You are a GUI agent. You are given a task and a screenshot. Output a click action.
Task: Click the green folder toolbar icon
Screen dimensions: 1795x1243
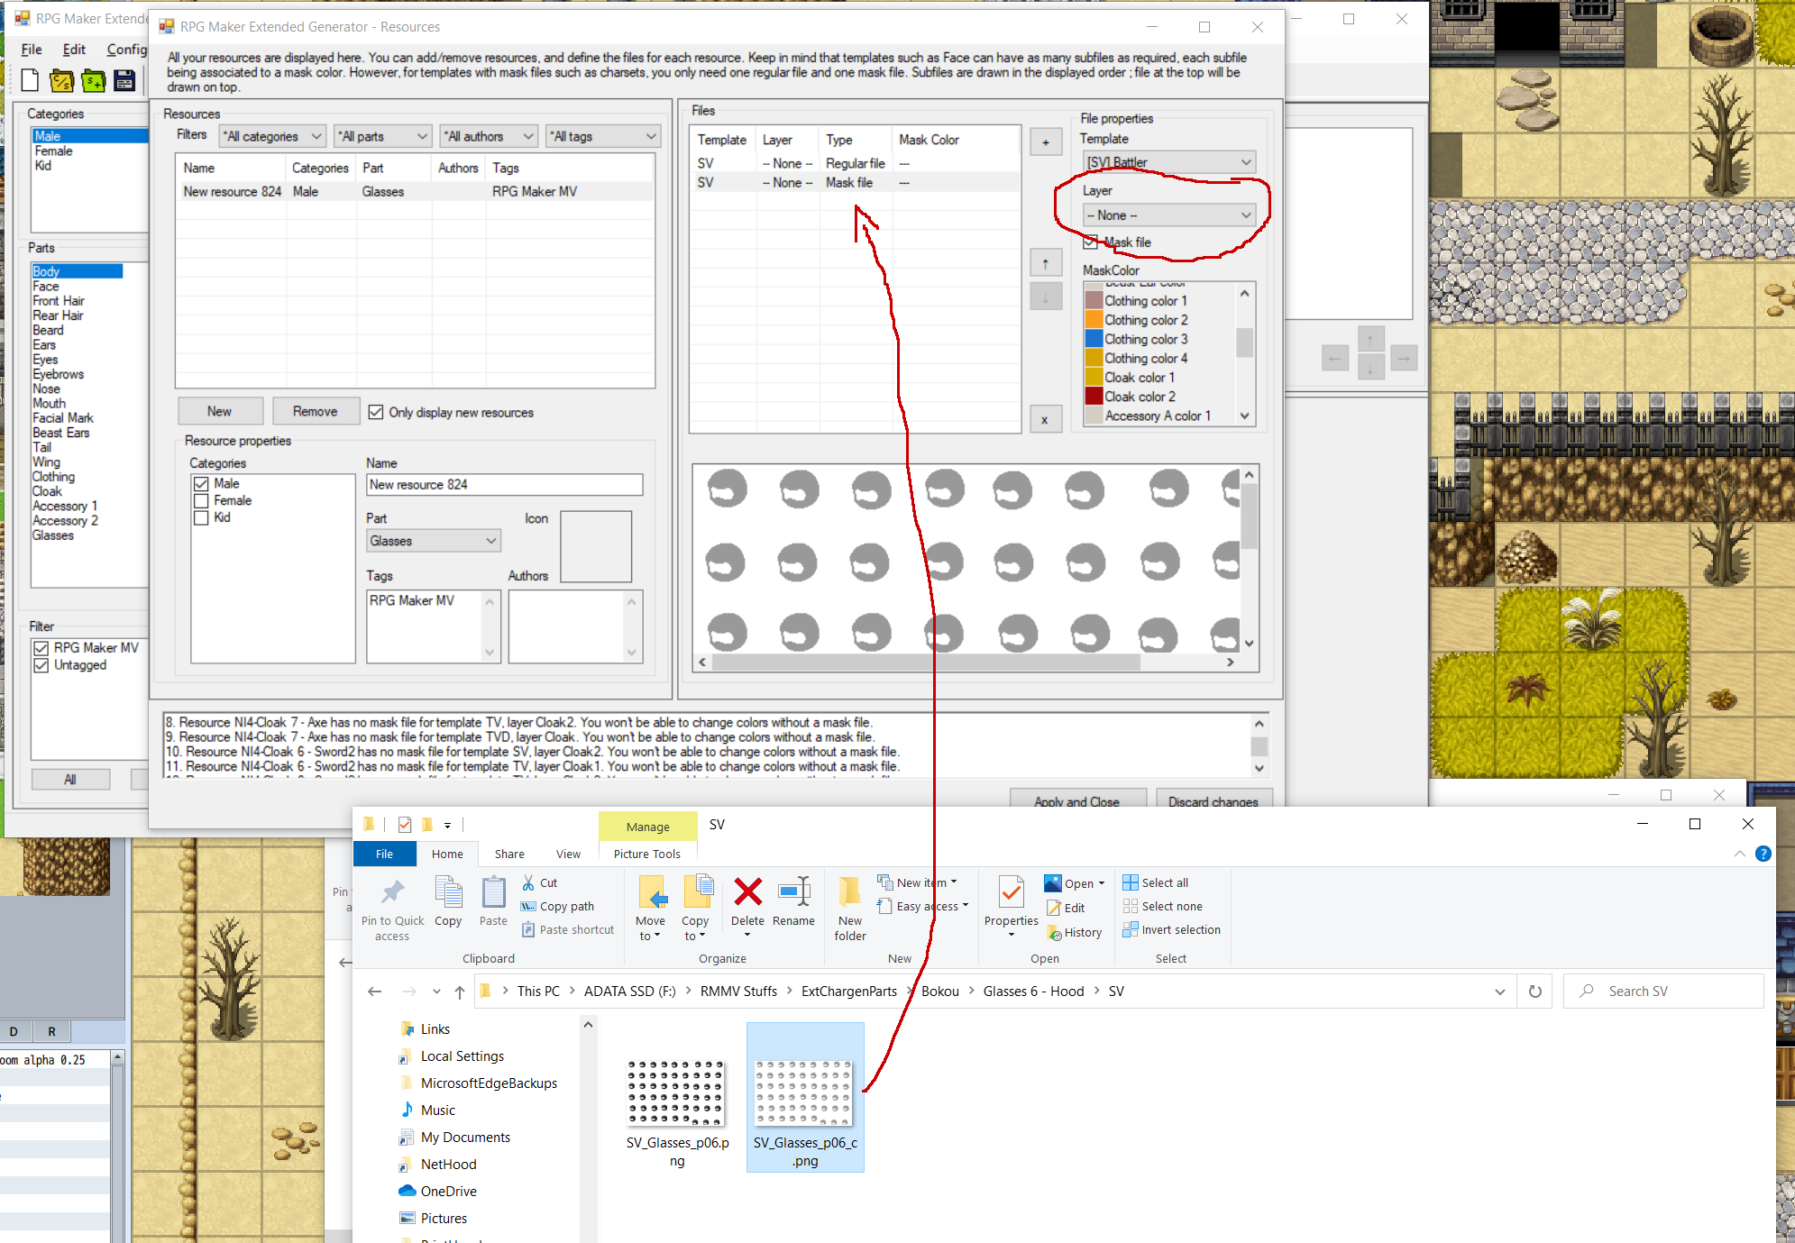[93, 81]
